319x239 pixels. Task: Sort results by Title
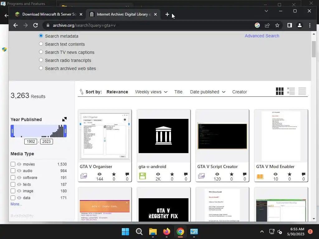[178, 92]
